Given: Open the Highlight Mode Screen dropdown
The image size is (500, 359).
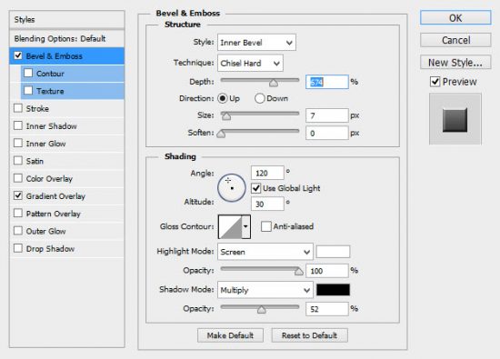Looking at the screenshot, I should click(265, 252).
